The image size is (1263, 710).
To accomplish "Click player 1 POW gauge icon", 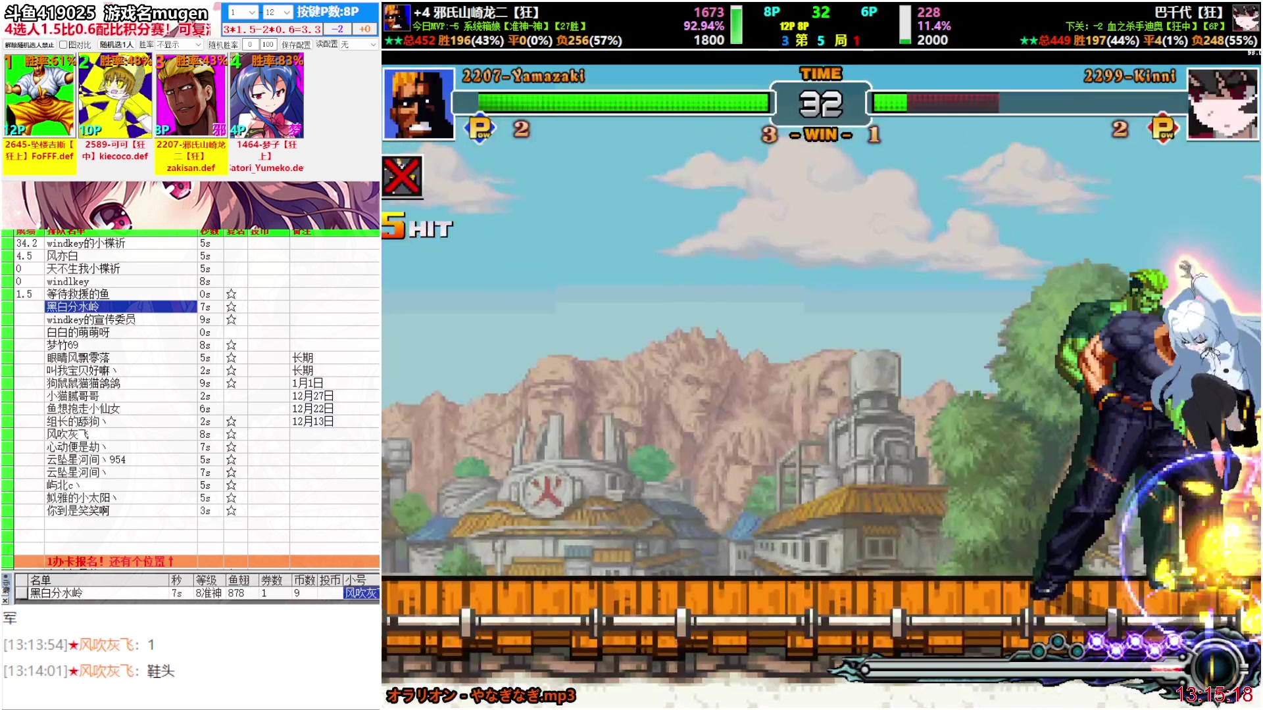I will click(480, 128).
